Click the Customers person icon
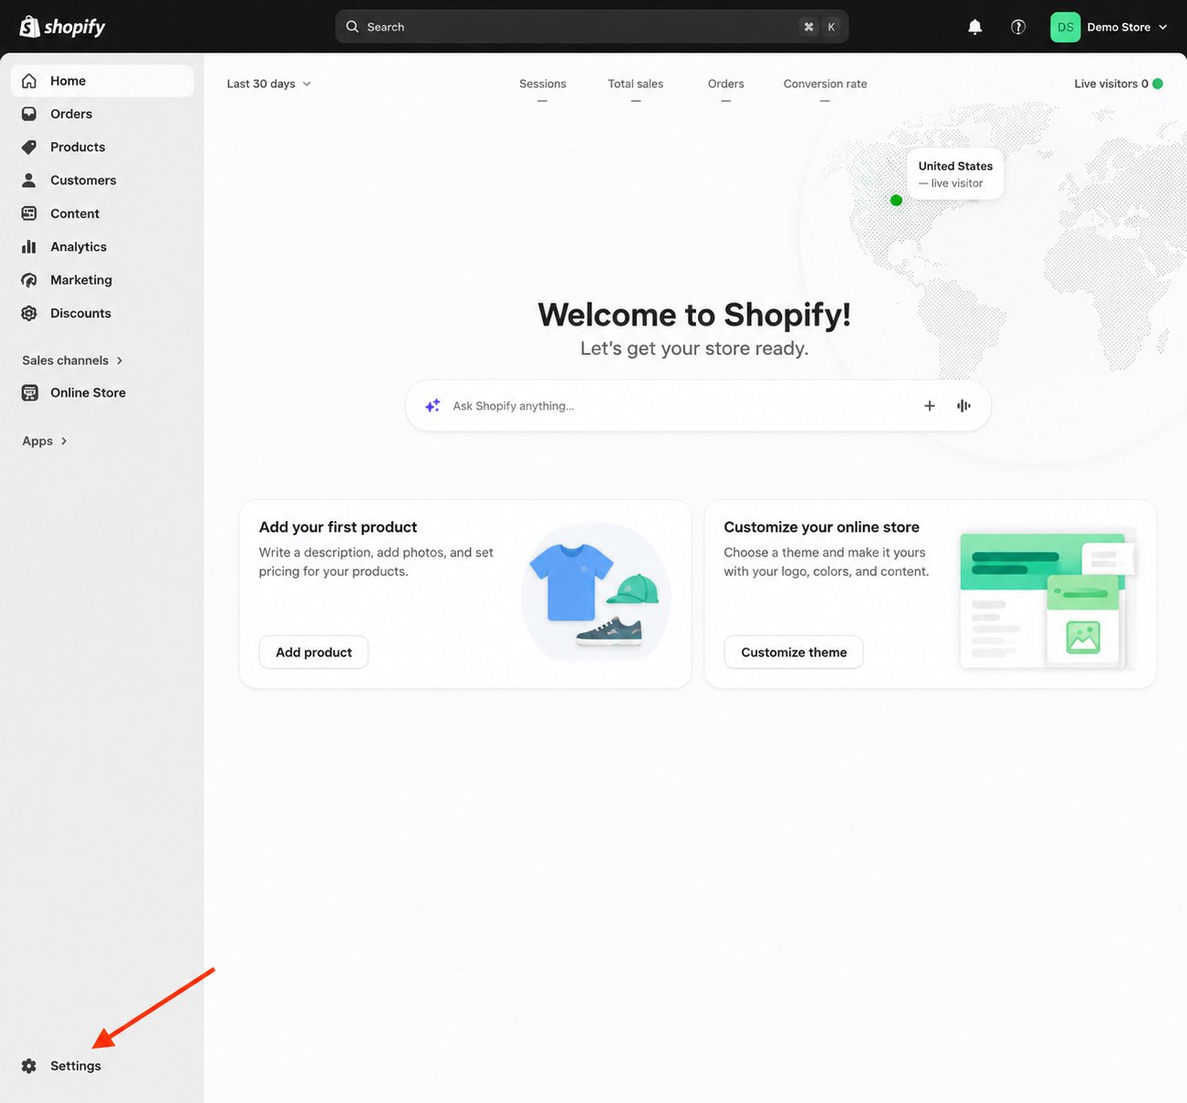This screenshot has width=1187, height=1103. pyautogui.click(x=29, y=181)
